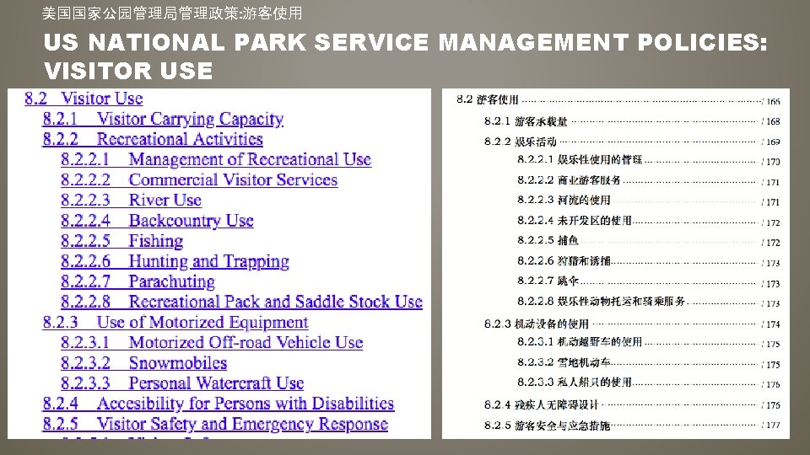Click page number 168 beside 8.2.1 游客承载量
The height and width of the screenshot is (455, 810).
click(x=774, y=121)
